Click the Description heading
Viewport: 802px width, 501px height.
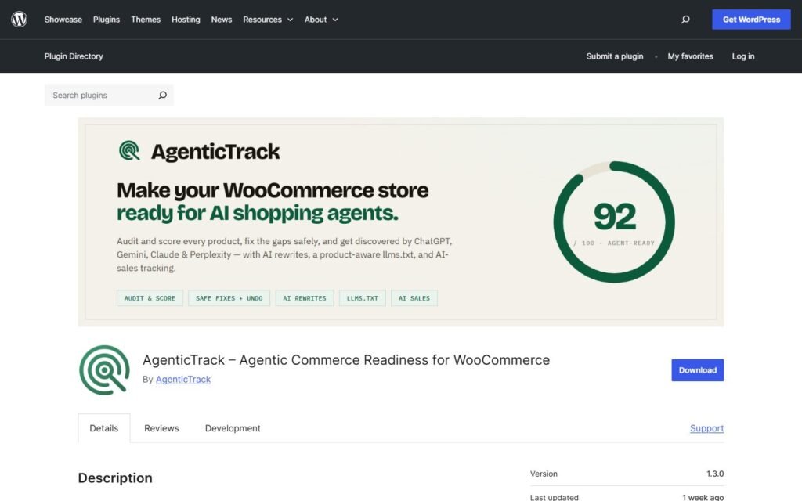pyautogui.click(x=115, y=478)
